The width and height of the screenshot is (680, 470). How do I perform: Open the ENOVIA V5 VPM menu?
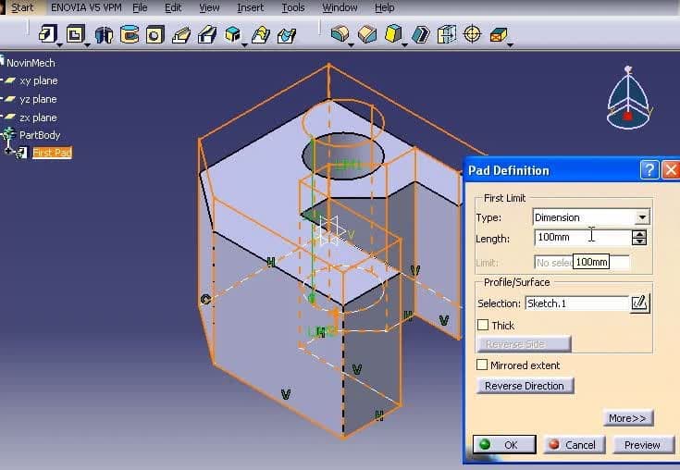pyautogui.click(x=86, y=7)
